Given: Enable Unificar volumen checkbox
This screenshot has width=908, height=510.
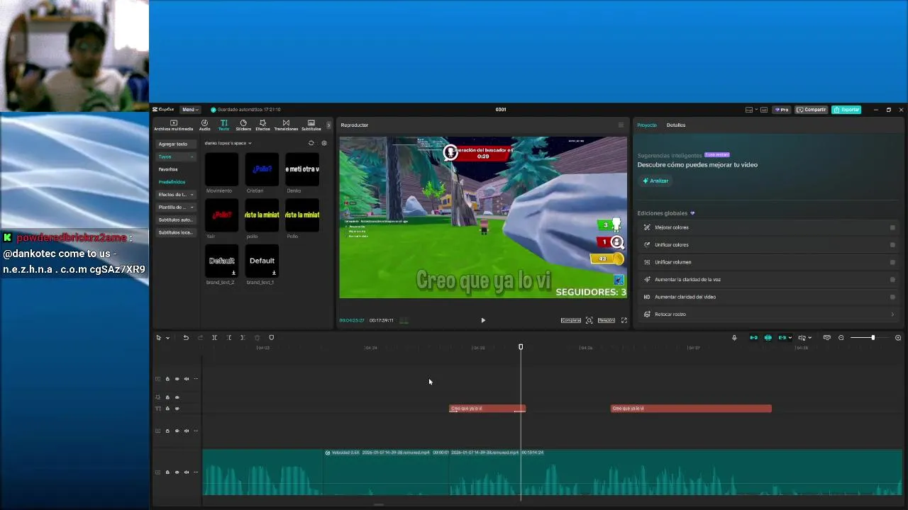Looking at the screenshot, I should coord(892,262).
